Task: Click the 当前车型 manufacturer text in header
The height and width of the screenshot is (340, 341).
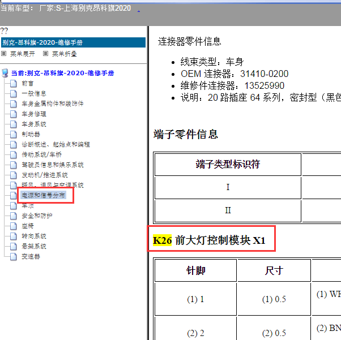Action: pyautogui.click(x=66, y=8)
